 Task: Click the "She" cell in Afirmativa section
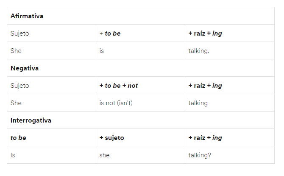coord(16,51)
